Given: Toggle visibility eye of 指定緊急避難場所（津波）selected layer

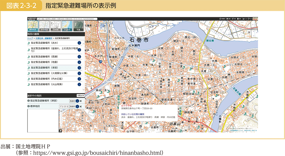Looking at the screenshot, I should pyautogui.click(x=28, y=101).
